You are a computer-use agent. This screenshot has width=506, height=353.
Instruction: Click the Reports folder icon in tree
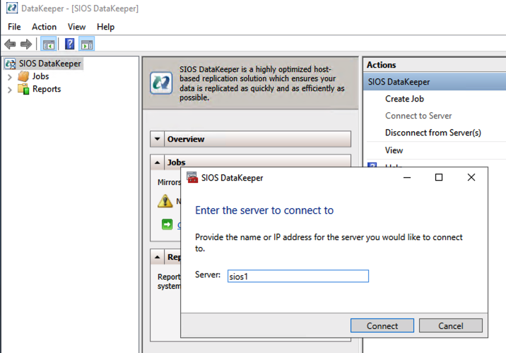[x=23, y=89]
